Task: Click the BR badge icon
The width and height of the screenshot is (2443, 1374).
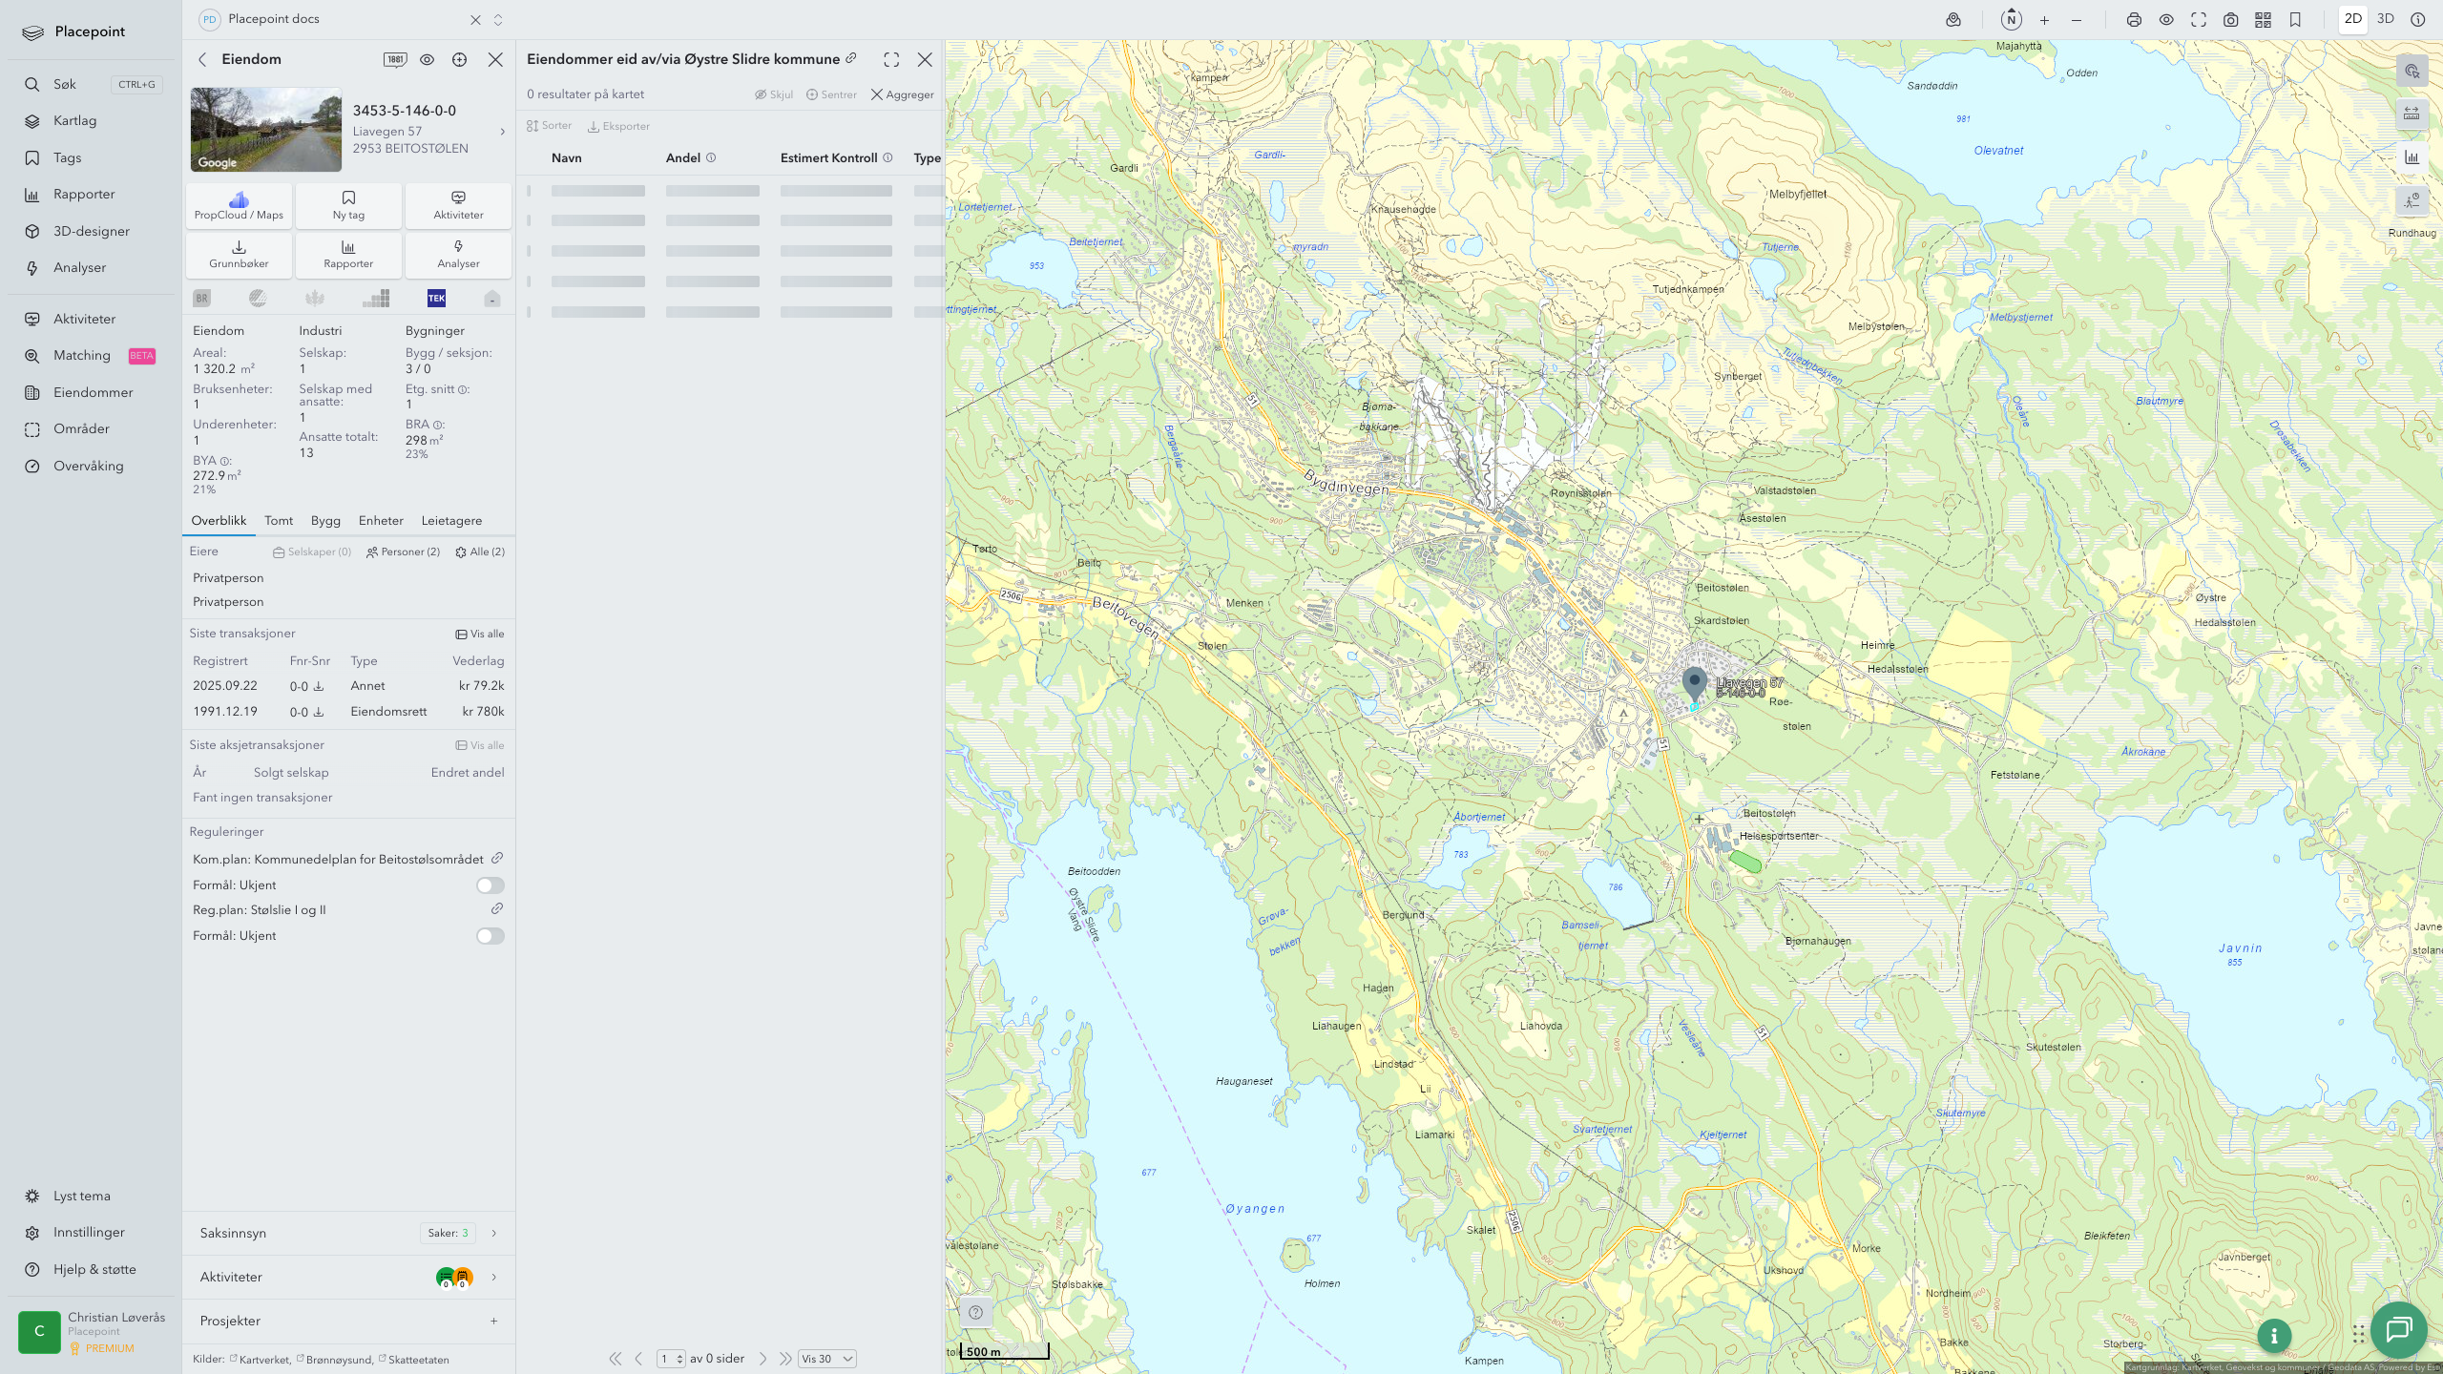Action: 201,299
